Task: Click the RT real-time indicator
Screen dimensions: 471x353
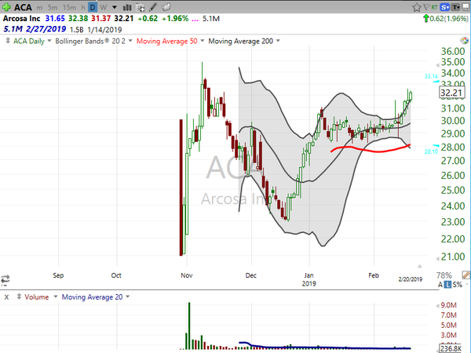Action: pyautogui.click(x=434, y=7)
